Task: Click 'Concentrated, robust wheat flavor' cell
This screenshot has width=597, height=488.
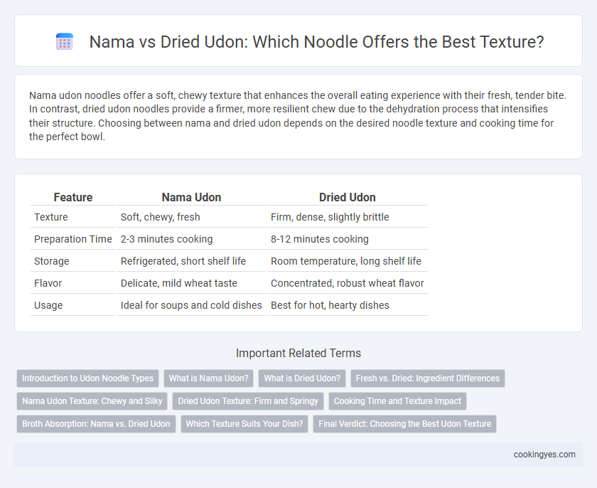Action: tap(348, 283)
